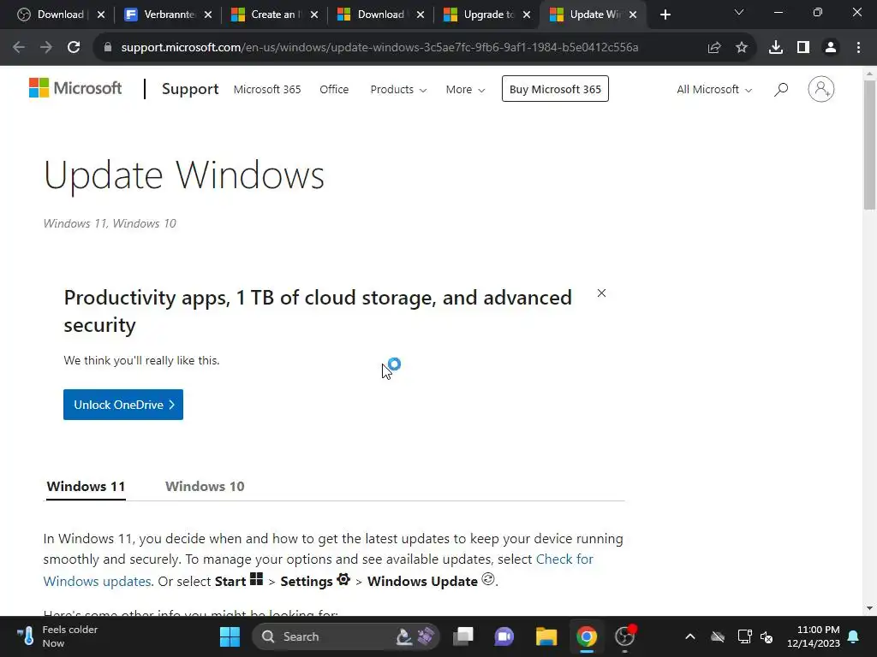Viewport: 877px width, 657px height.
Task: Reload the page with the refresh icon
Action: pyautogui.click(x=74, y=48)
